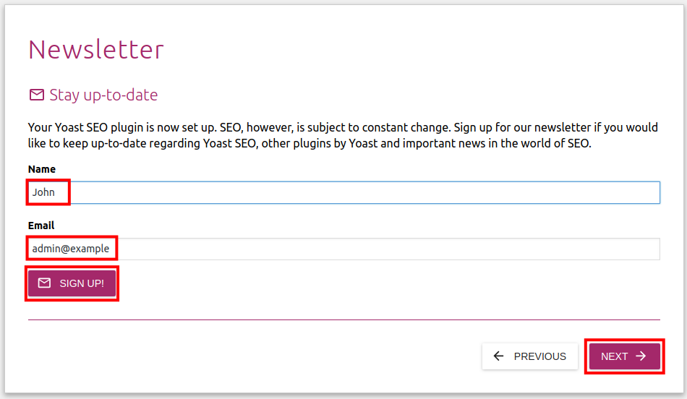Focus the Email input field
Screen dimensions: 687x399
343,249
